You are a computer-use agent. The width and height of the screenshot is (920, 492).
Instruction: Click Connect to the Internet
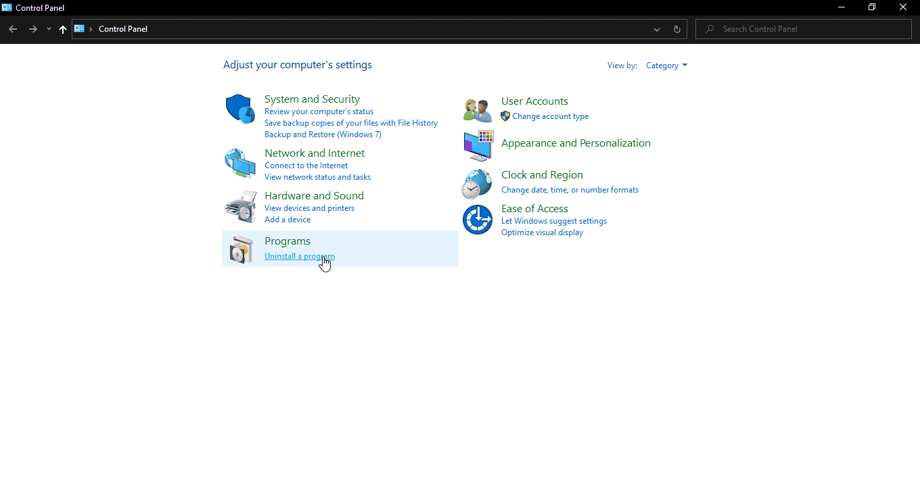pos(306,166)
